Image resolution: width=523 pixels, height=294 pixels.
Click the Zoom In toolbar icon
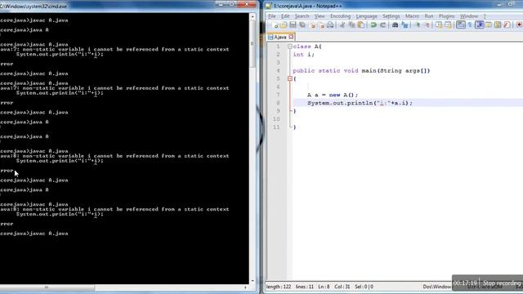[418, 25]
